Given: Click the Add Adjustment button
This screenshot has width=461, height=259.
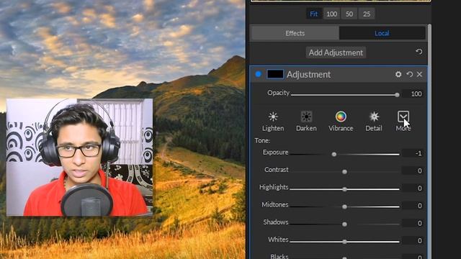Looking at the screenshot, I should point(336,53).
